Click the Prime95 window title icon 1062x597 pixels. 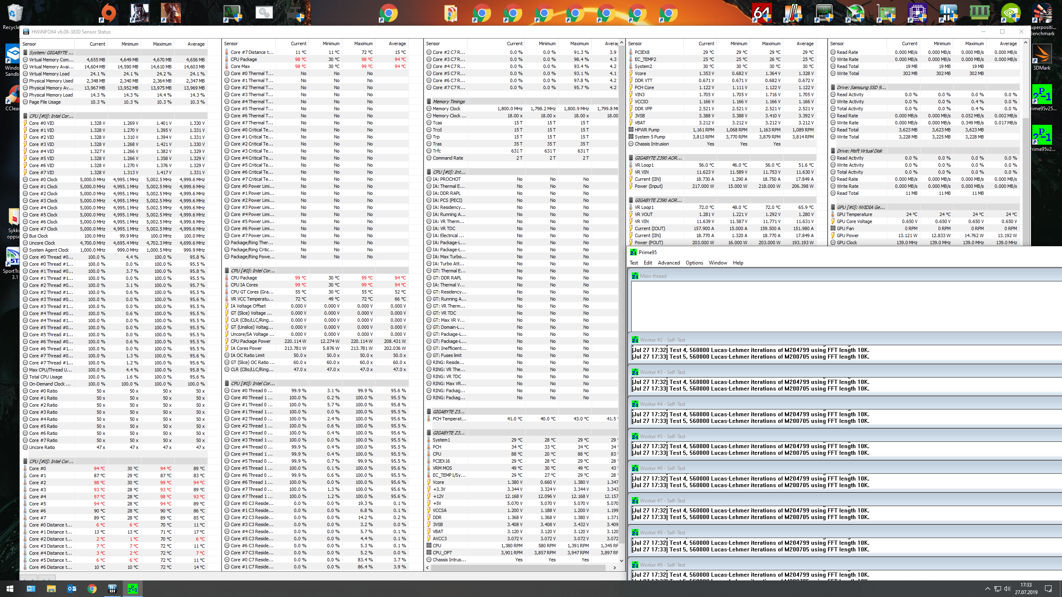click(633, 252)
